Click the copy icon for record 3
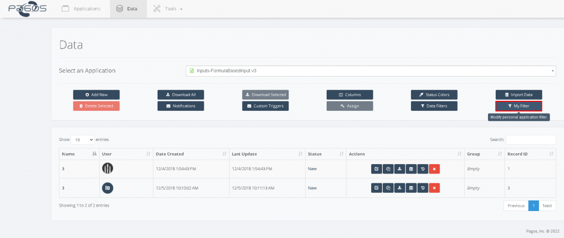The height and width of the screenshot is (238, 564). (x=388, y=188)
